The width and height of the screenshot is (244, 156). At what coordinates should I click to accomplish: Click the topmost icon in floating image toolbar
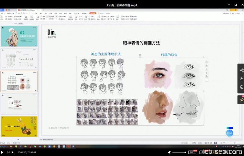point(207,58)
